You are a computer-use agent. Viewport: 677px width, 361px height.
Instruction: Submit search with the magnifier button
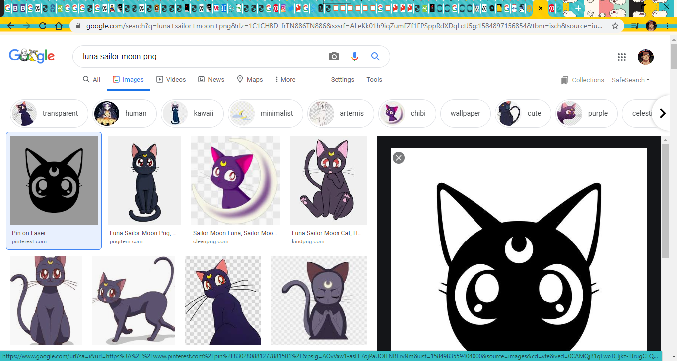(x=375, y=57)
